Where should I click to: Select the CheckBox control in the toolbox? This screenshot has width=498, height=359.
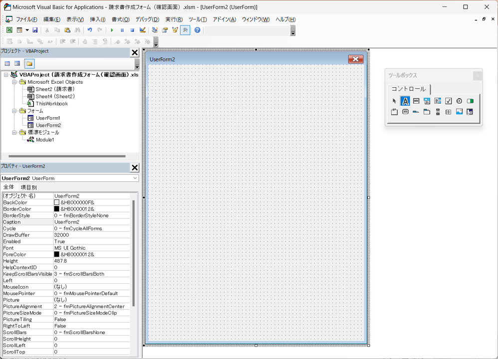449,101
